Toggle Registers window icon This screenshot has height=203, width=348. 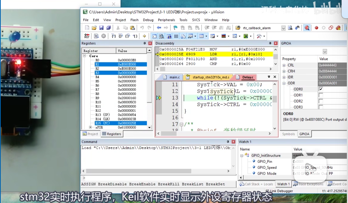[x=176, y=36]
